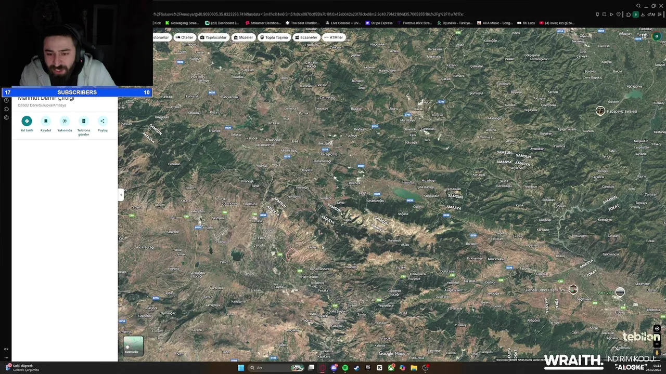
Task: Open the Kabaceviz Şelalesi map marker
Action: pos(600,111)
